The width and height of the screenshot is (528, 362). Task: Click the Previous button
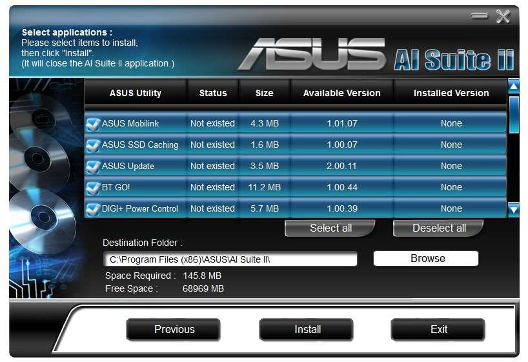(x=174, y=329)
